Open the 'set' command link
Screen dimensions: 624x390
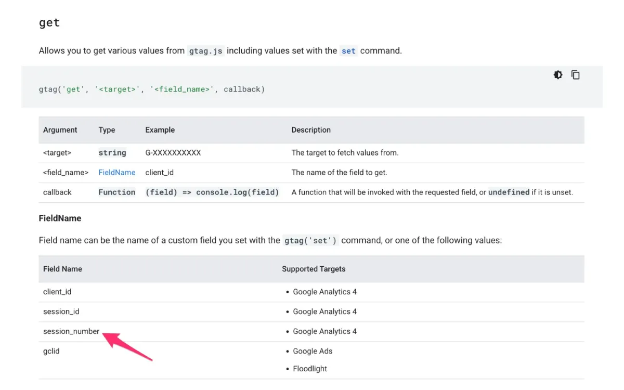(348, 51)
